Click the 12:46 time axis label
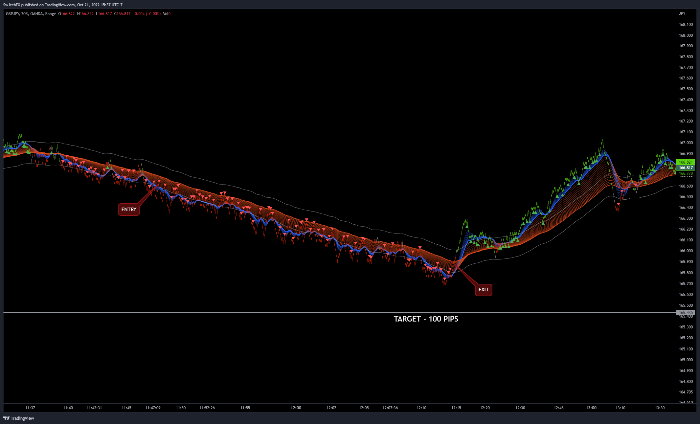Image resolution: width=700 pixels, height=424 pixels. [x=559, y=408]
